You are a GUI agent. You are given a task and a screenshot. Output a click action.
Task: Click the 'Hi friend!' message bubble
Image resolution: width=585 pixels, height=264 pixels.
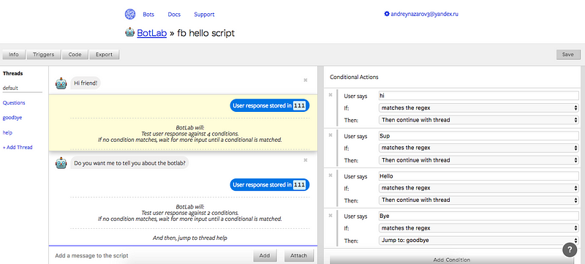pyautogui.click(x=86, y=83)
